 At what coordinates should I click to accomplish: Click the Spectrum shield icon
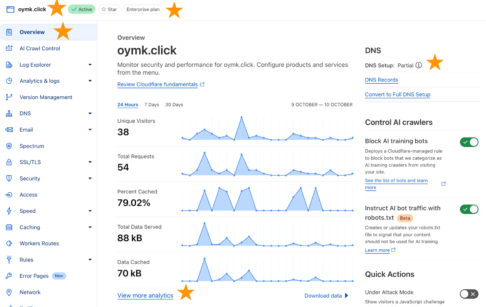click(9, 146)
